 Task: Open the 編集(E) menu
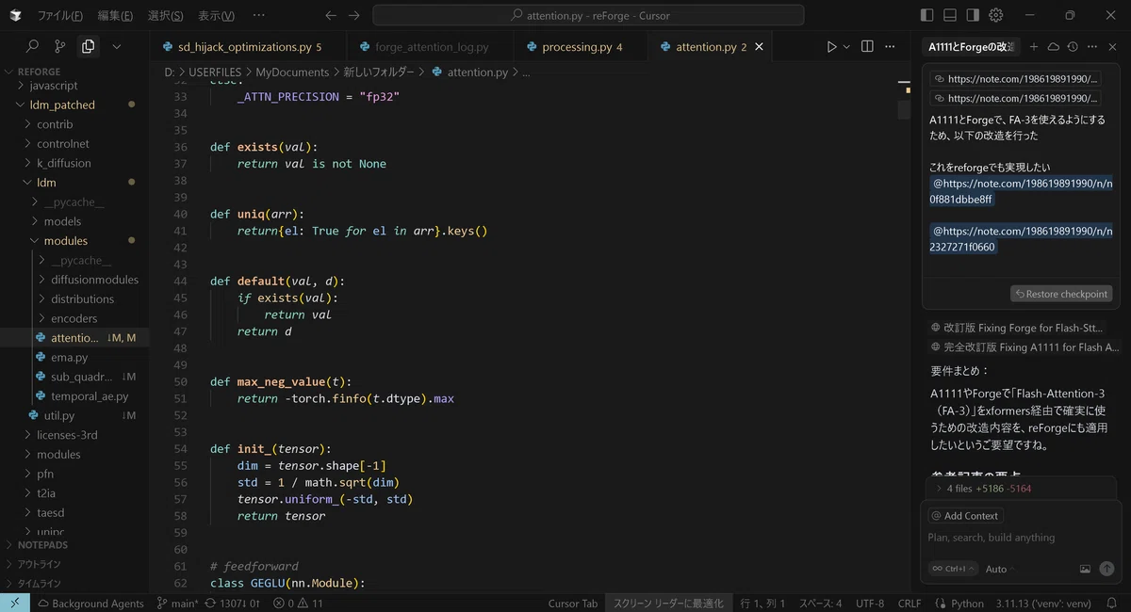115,15
